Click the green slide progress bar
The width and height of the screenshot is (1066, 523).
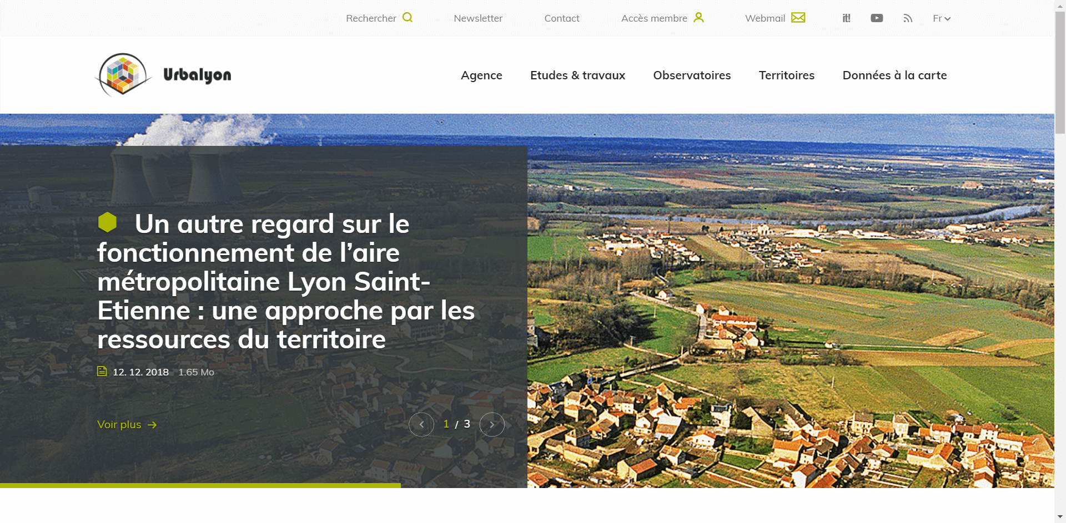pos(200,485)
